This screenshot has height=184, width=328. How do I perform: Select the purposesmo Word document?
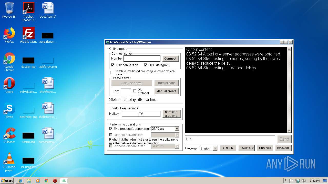48,135
